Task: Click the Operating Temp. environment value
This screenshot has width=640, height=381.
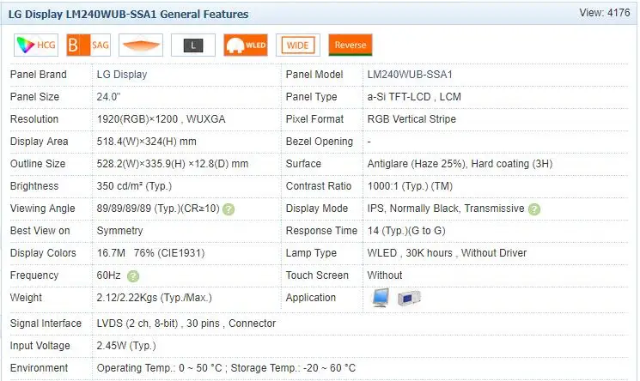Action: 226,368
